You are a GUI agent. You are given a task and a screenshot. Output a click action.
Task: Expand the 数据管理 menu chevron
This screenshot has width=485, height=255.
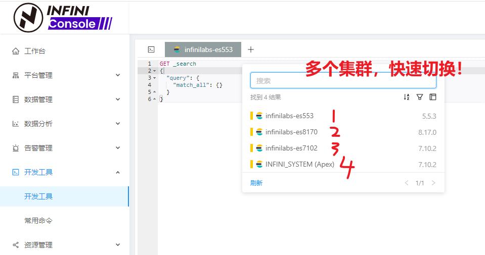(118, 99)
